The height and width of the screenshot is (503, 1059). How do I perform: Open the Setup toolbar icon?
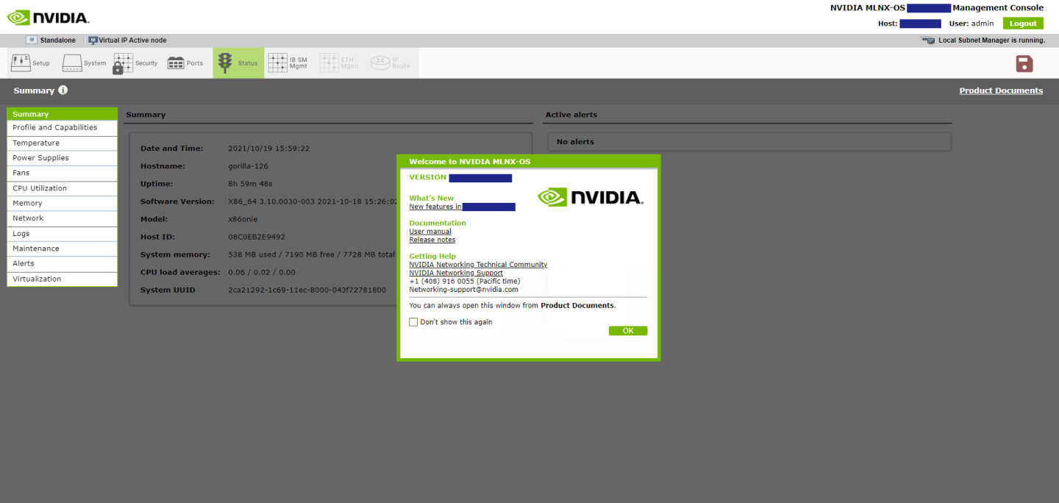(x=21, y=63)
